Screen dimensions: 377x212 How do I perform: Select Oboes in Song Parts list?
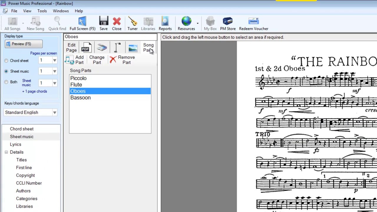pyautogui.click(x=110, y=91)
